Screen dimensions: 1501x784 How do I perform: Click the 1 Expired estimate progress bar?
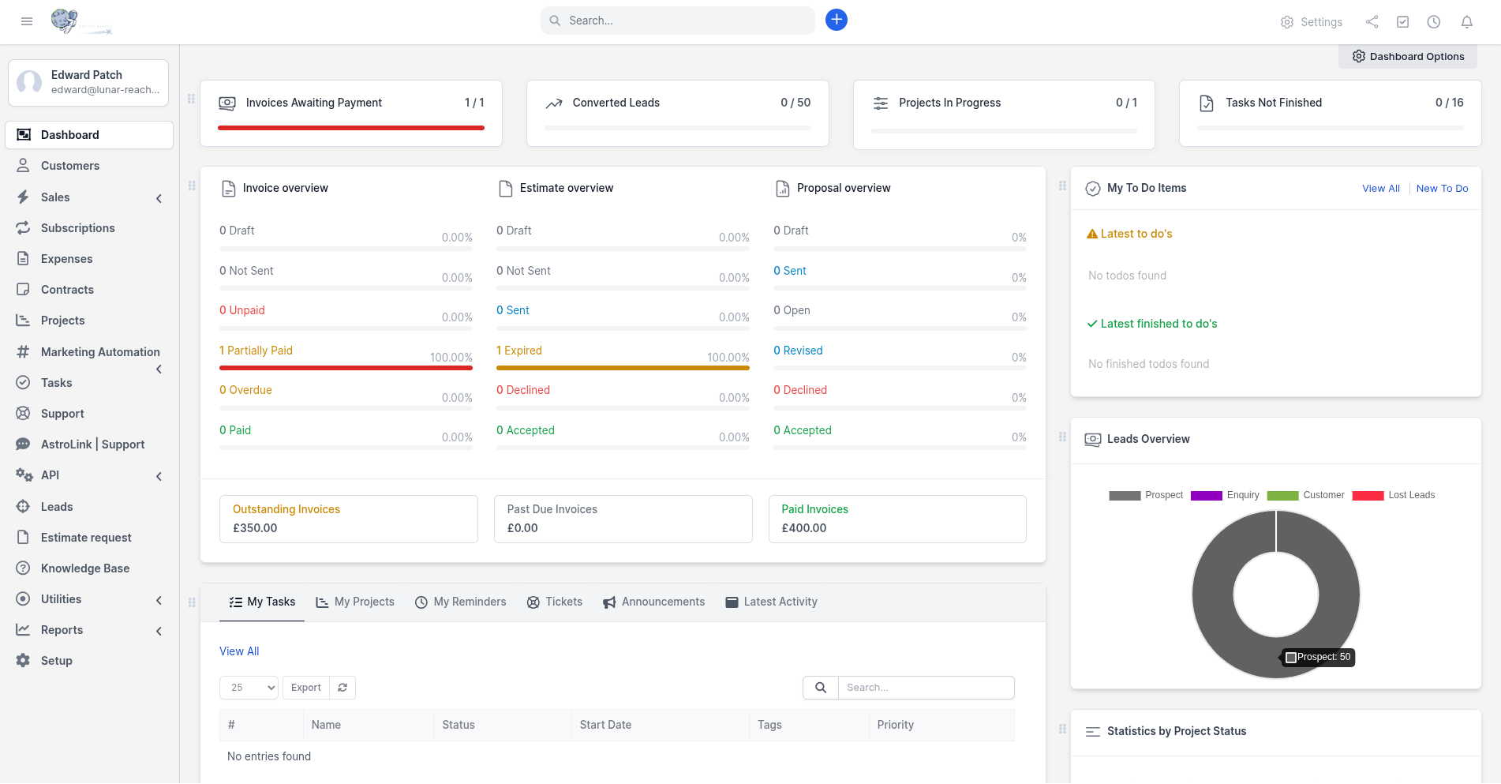point(623,368)
